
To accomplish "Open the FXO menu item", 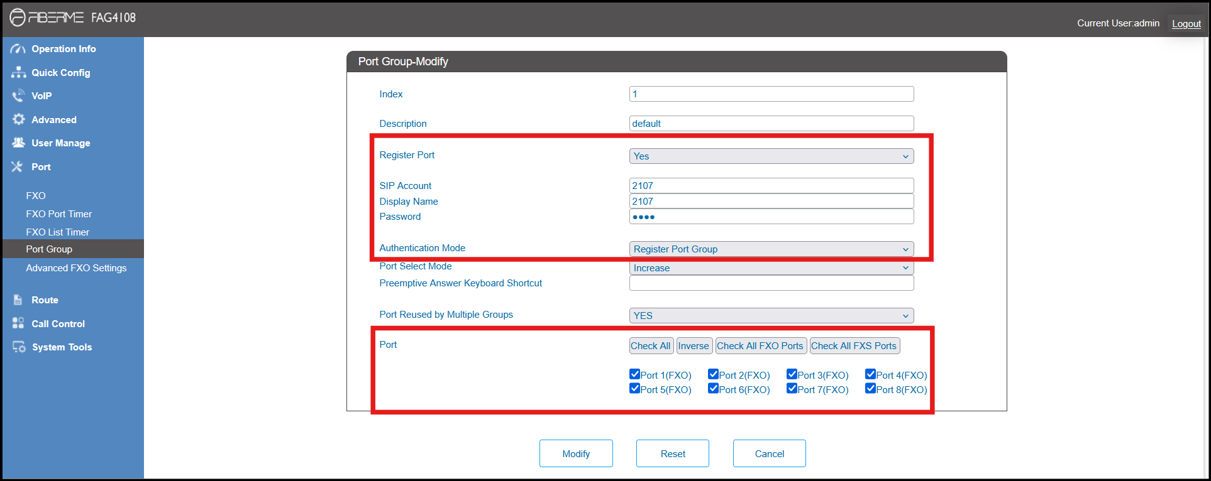I will pyautogui.click(x=36, y=196).
